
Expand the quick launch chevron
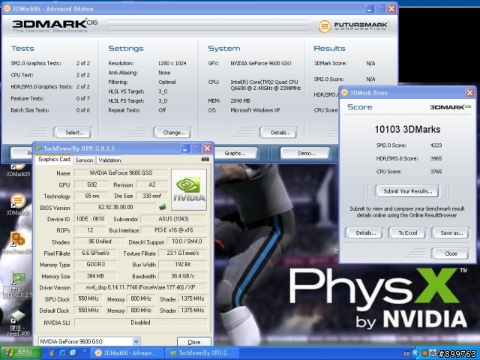tap(85, 351)
